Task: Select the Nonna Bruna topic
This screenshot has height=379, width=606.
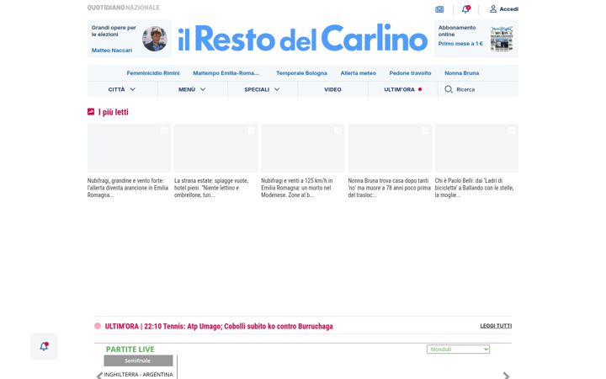Action: point(461,73)
